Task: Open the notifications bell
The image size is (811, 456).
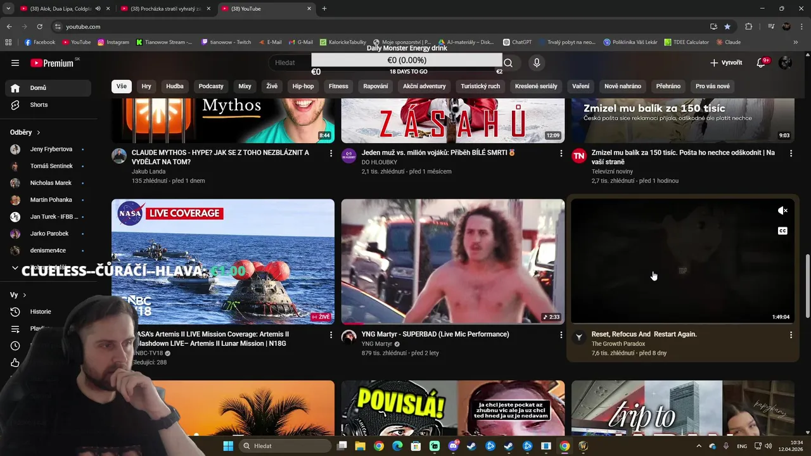Action: pos(762,63)
